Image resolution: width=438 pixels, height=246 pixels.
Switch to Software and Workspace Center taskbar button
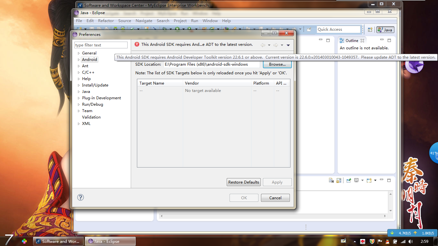click(58, 241)
